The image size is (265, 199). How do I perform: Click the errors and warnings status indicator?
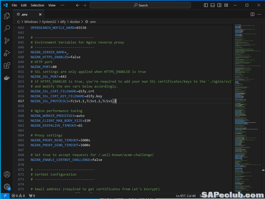(18, 196)
